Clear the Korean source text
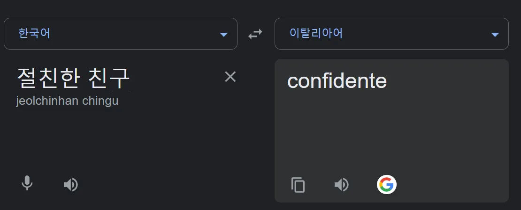This screenshot has width=521, height=210. point(230,77)
